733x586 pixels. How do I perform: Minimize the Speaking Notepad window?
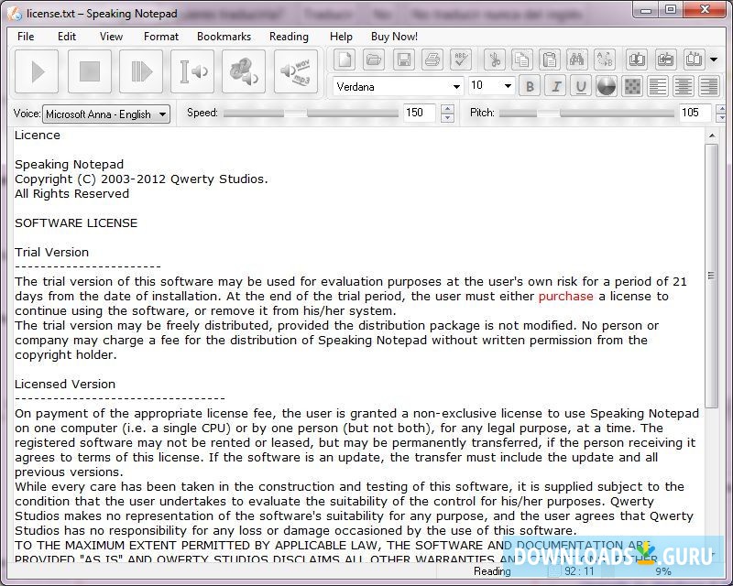click(647, 10)
